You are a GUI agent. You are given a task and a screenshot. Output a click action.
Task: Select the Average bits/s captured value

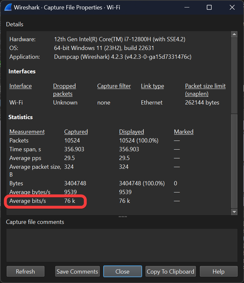click(70, 201)
